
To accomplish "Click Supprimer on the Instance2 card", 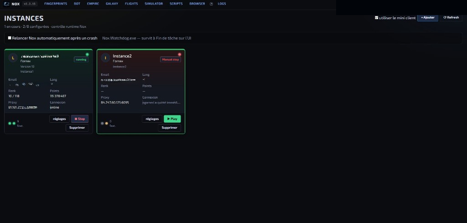I will coord(170,128).
